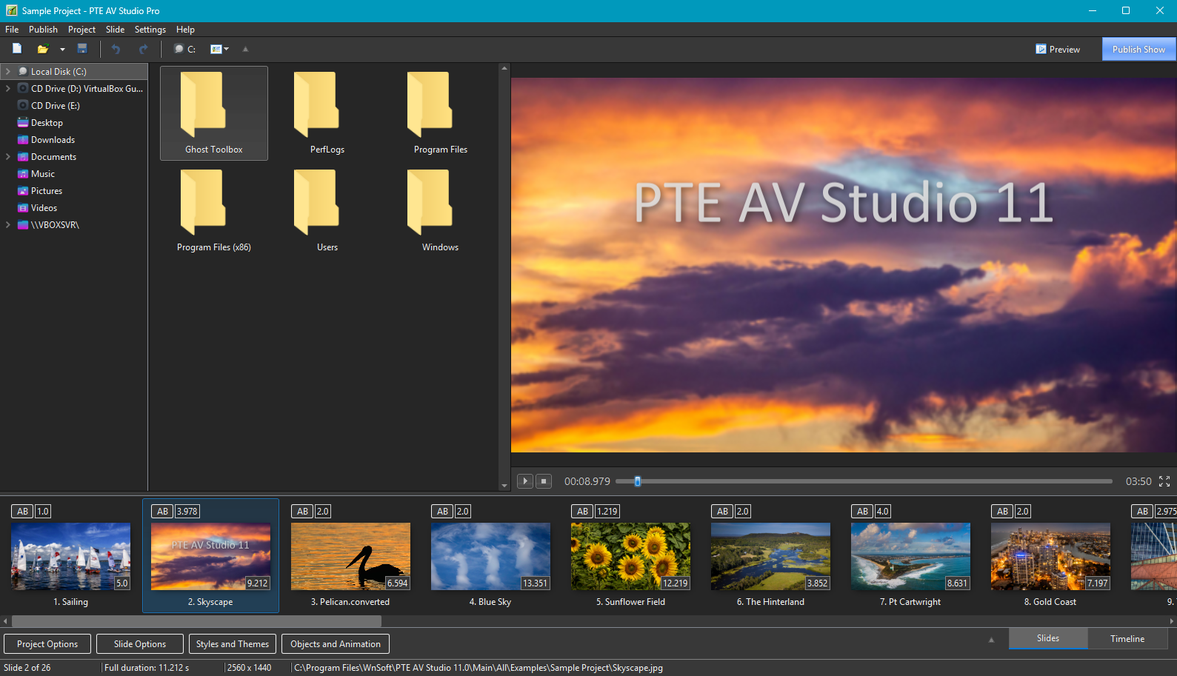
Task: Click the Publish Show button
Action: (x=1138, y=50)
